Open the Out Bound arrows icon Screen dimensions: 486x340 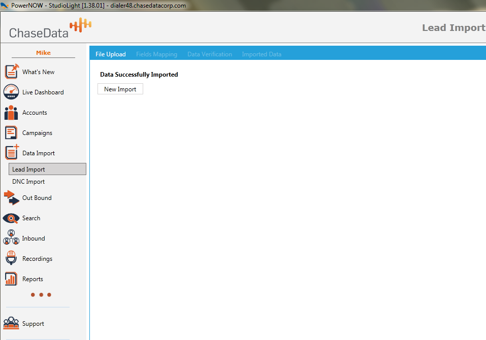click(x=11, y=197)
